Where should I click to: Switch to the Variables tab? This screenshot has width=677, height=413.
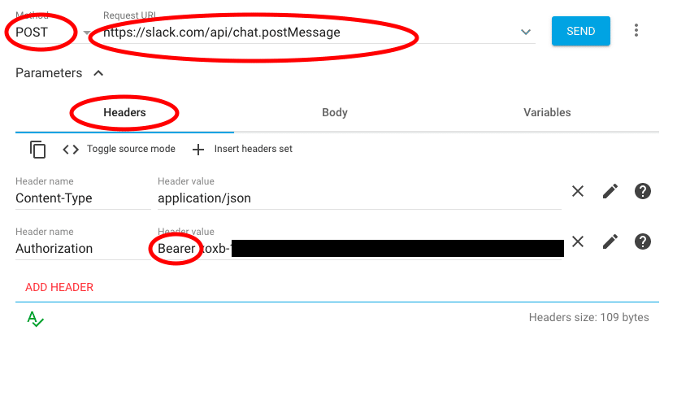[x=547, y=113]
